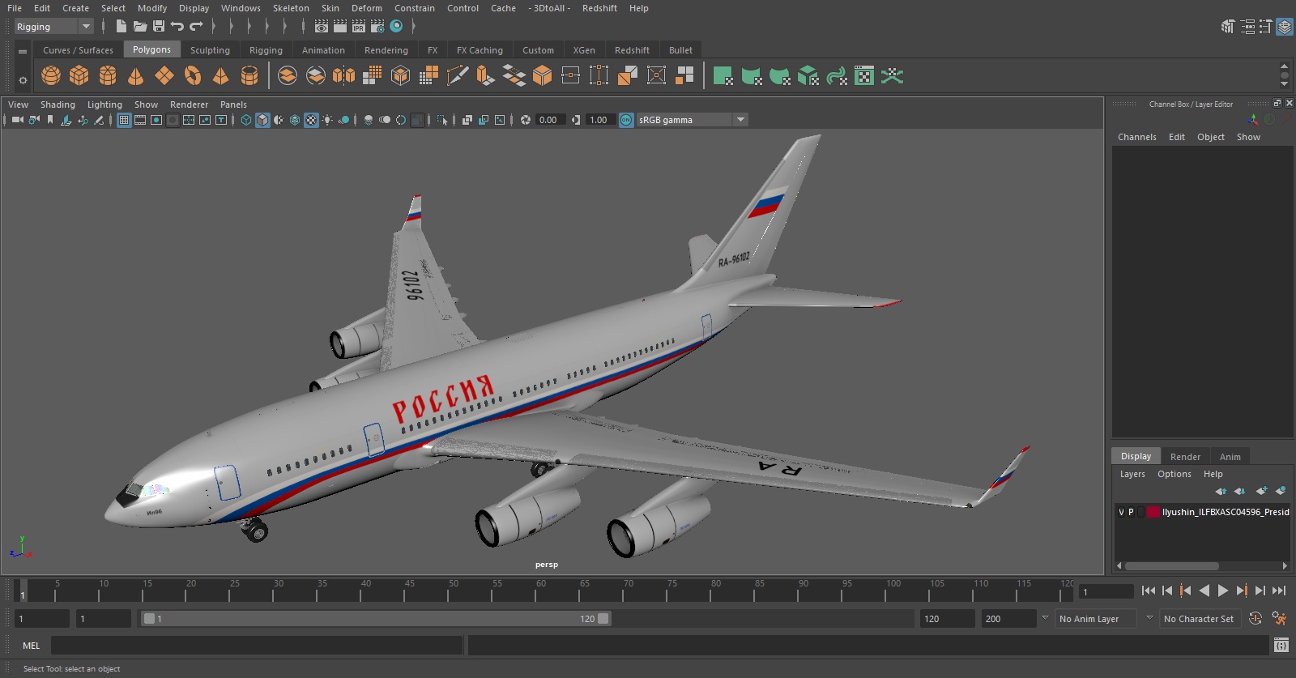Screen dimensions: 1296x678
Task: Click the Extrude shelf icon
Action: click(485, 76)
